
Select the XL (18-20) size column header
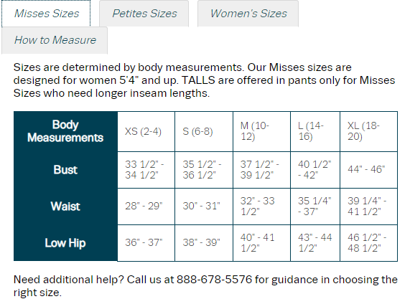click(x=368, y=131)
